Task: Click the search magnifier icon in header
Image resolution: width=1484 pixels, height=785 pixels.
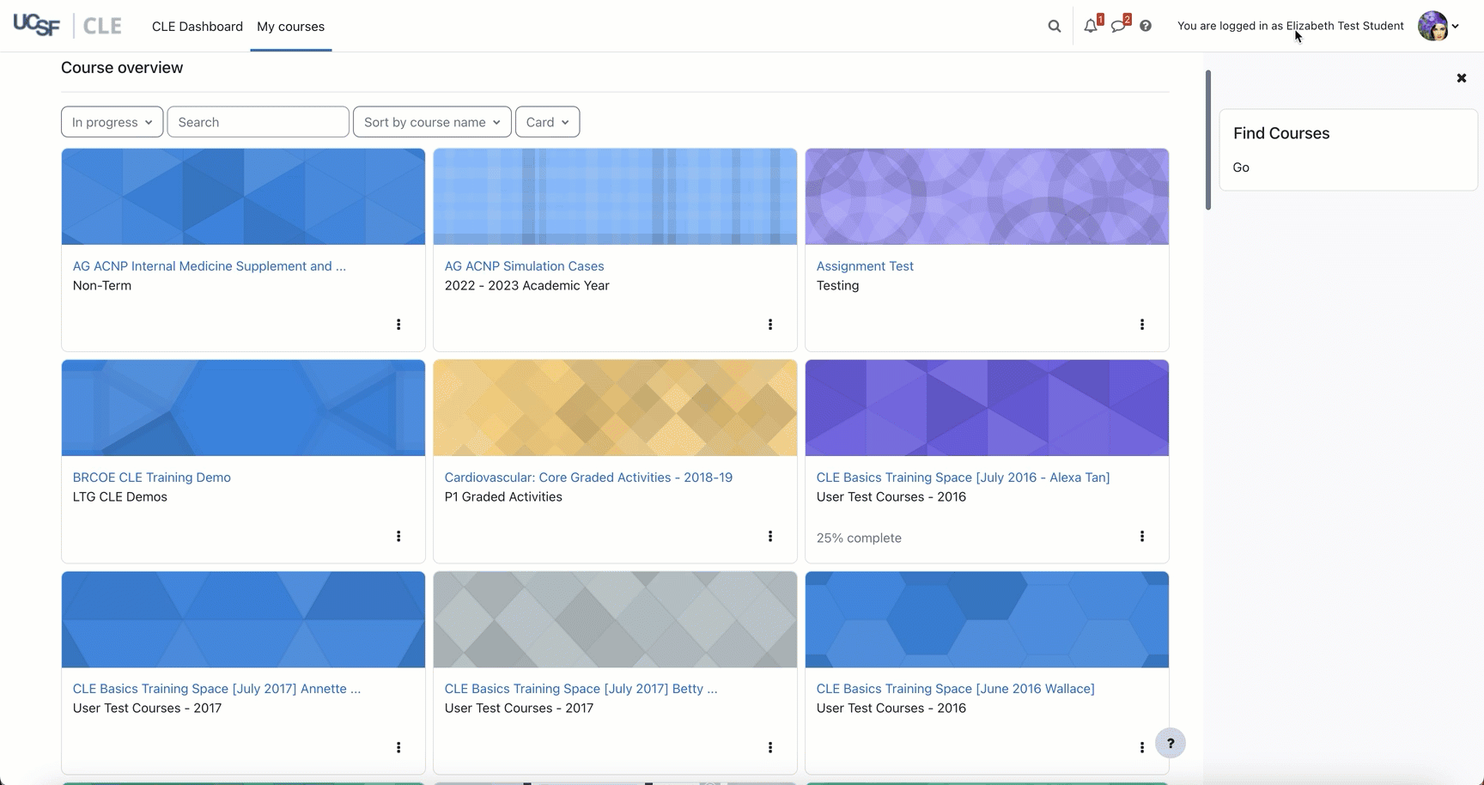Action: point(1054,26)
